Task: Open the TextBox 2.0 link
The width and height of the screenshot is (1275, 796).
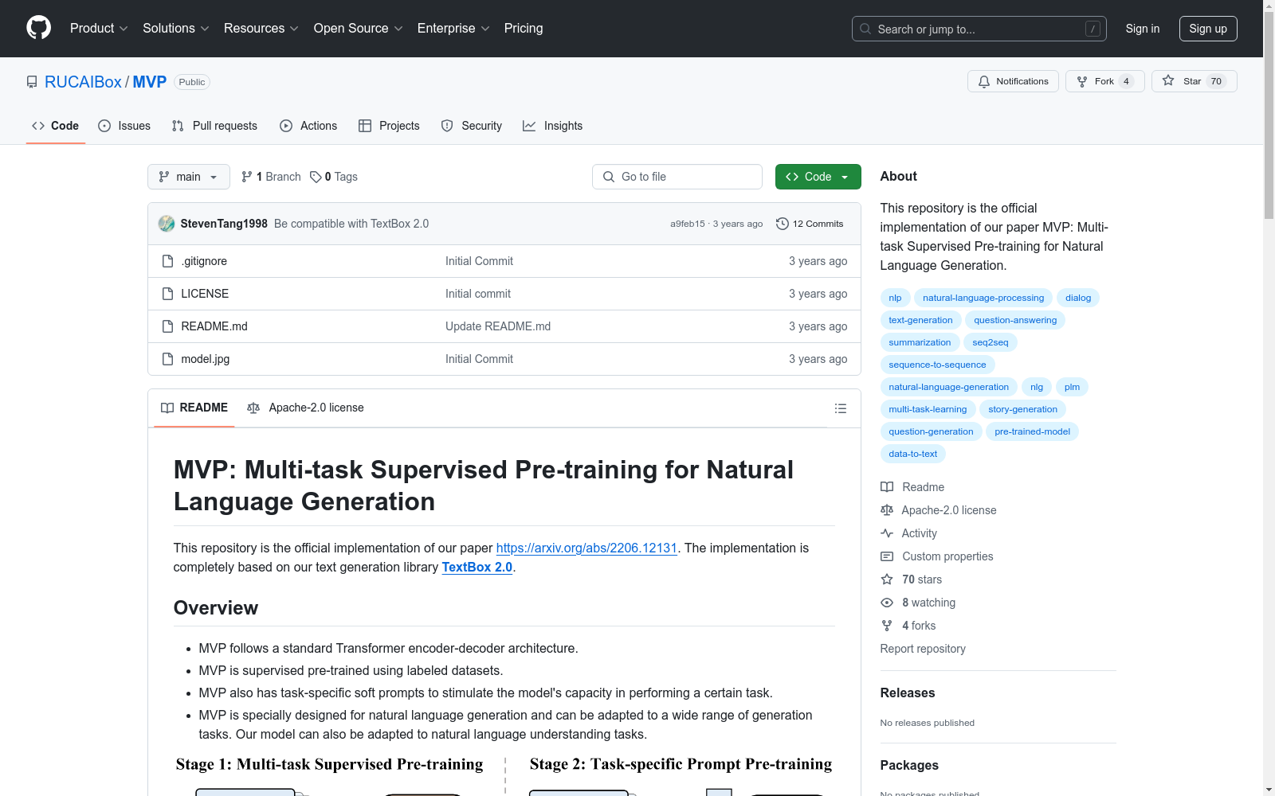Action: coord(477,567)
